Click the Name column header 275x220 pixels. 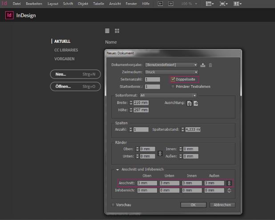click(111, 42)
